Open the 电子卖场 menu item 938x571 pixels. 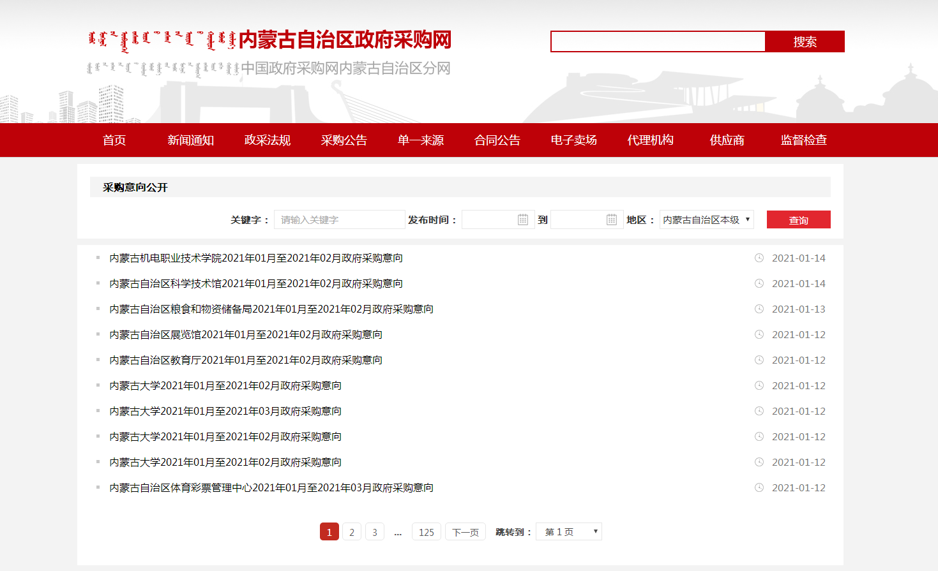(x=573, y=140)
